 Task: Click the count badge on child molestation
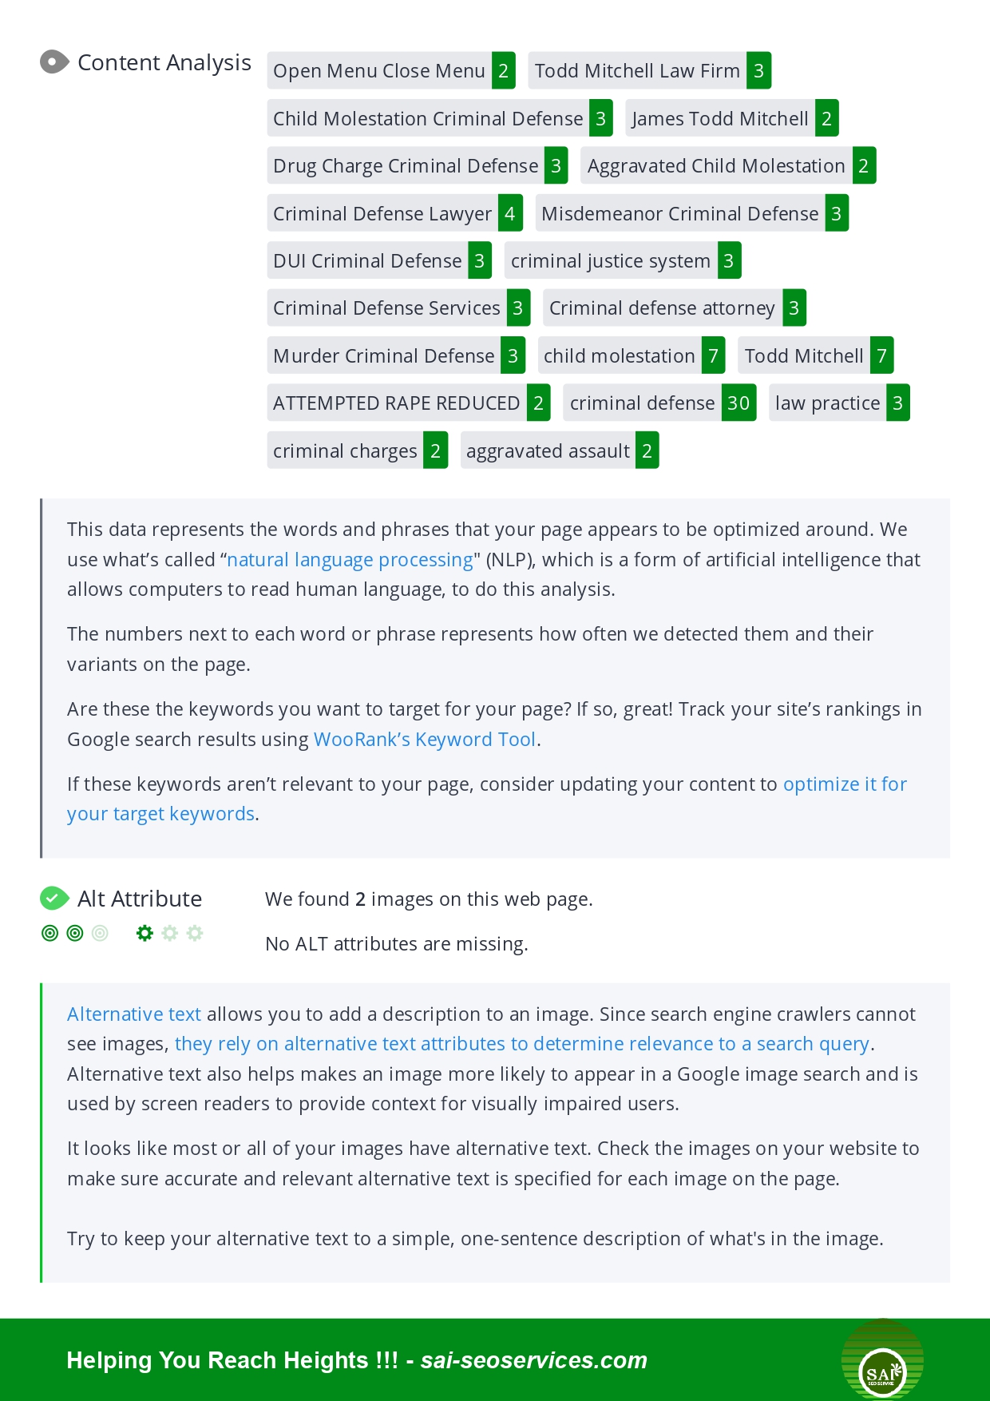pos(713,356)
